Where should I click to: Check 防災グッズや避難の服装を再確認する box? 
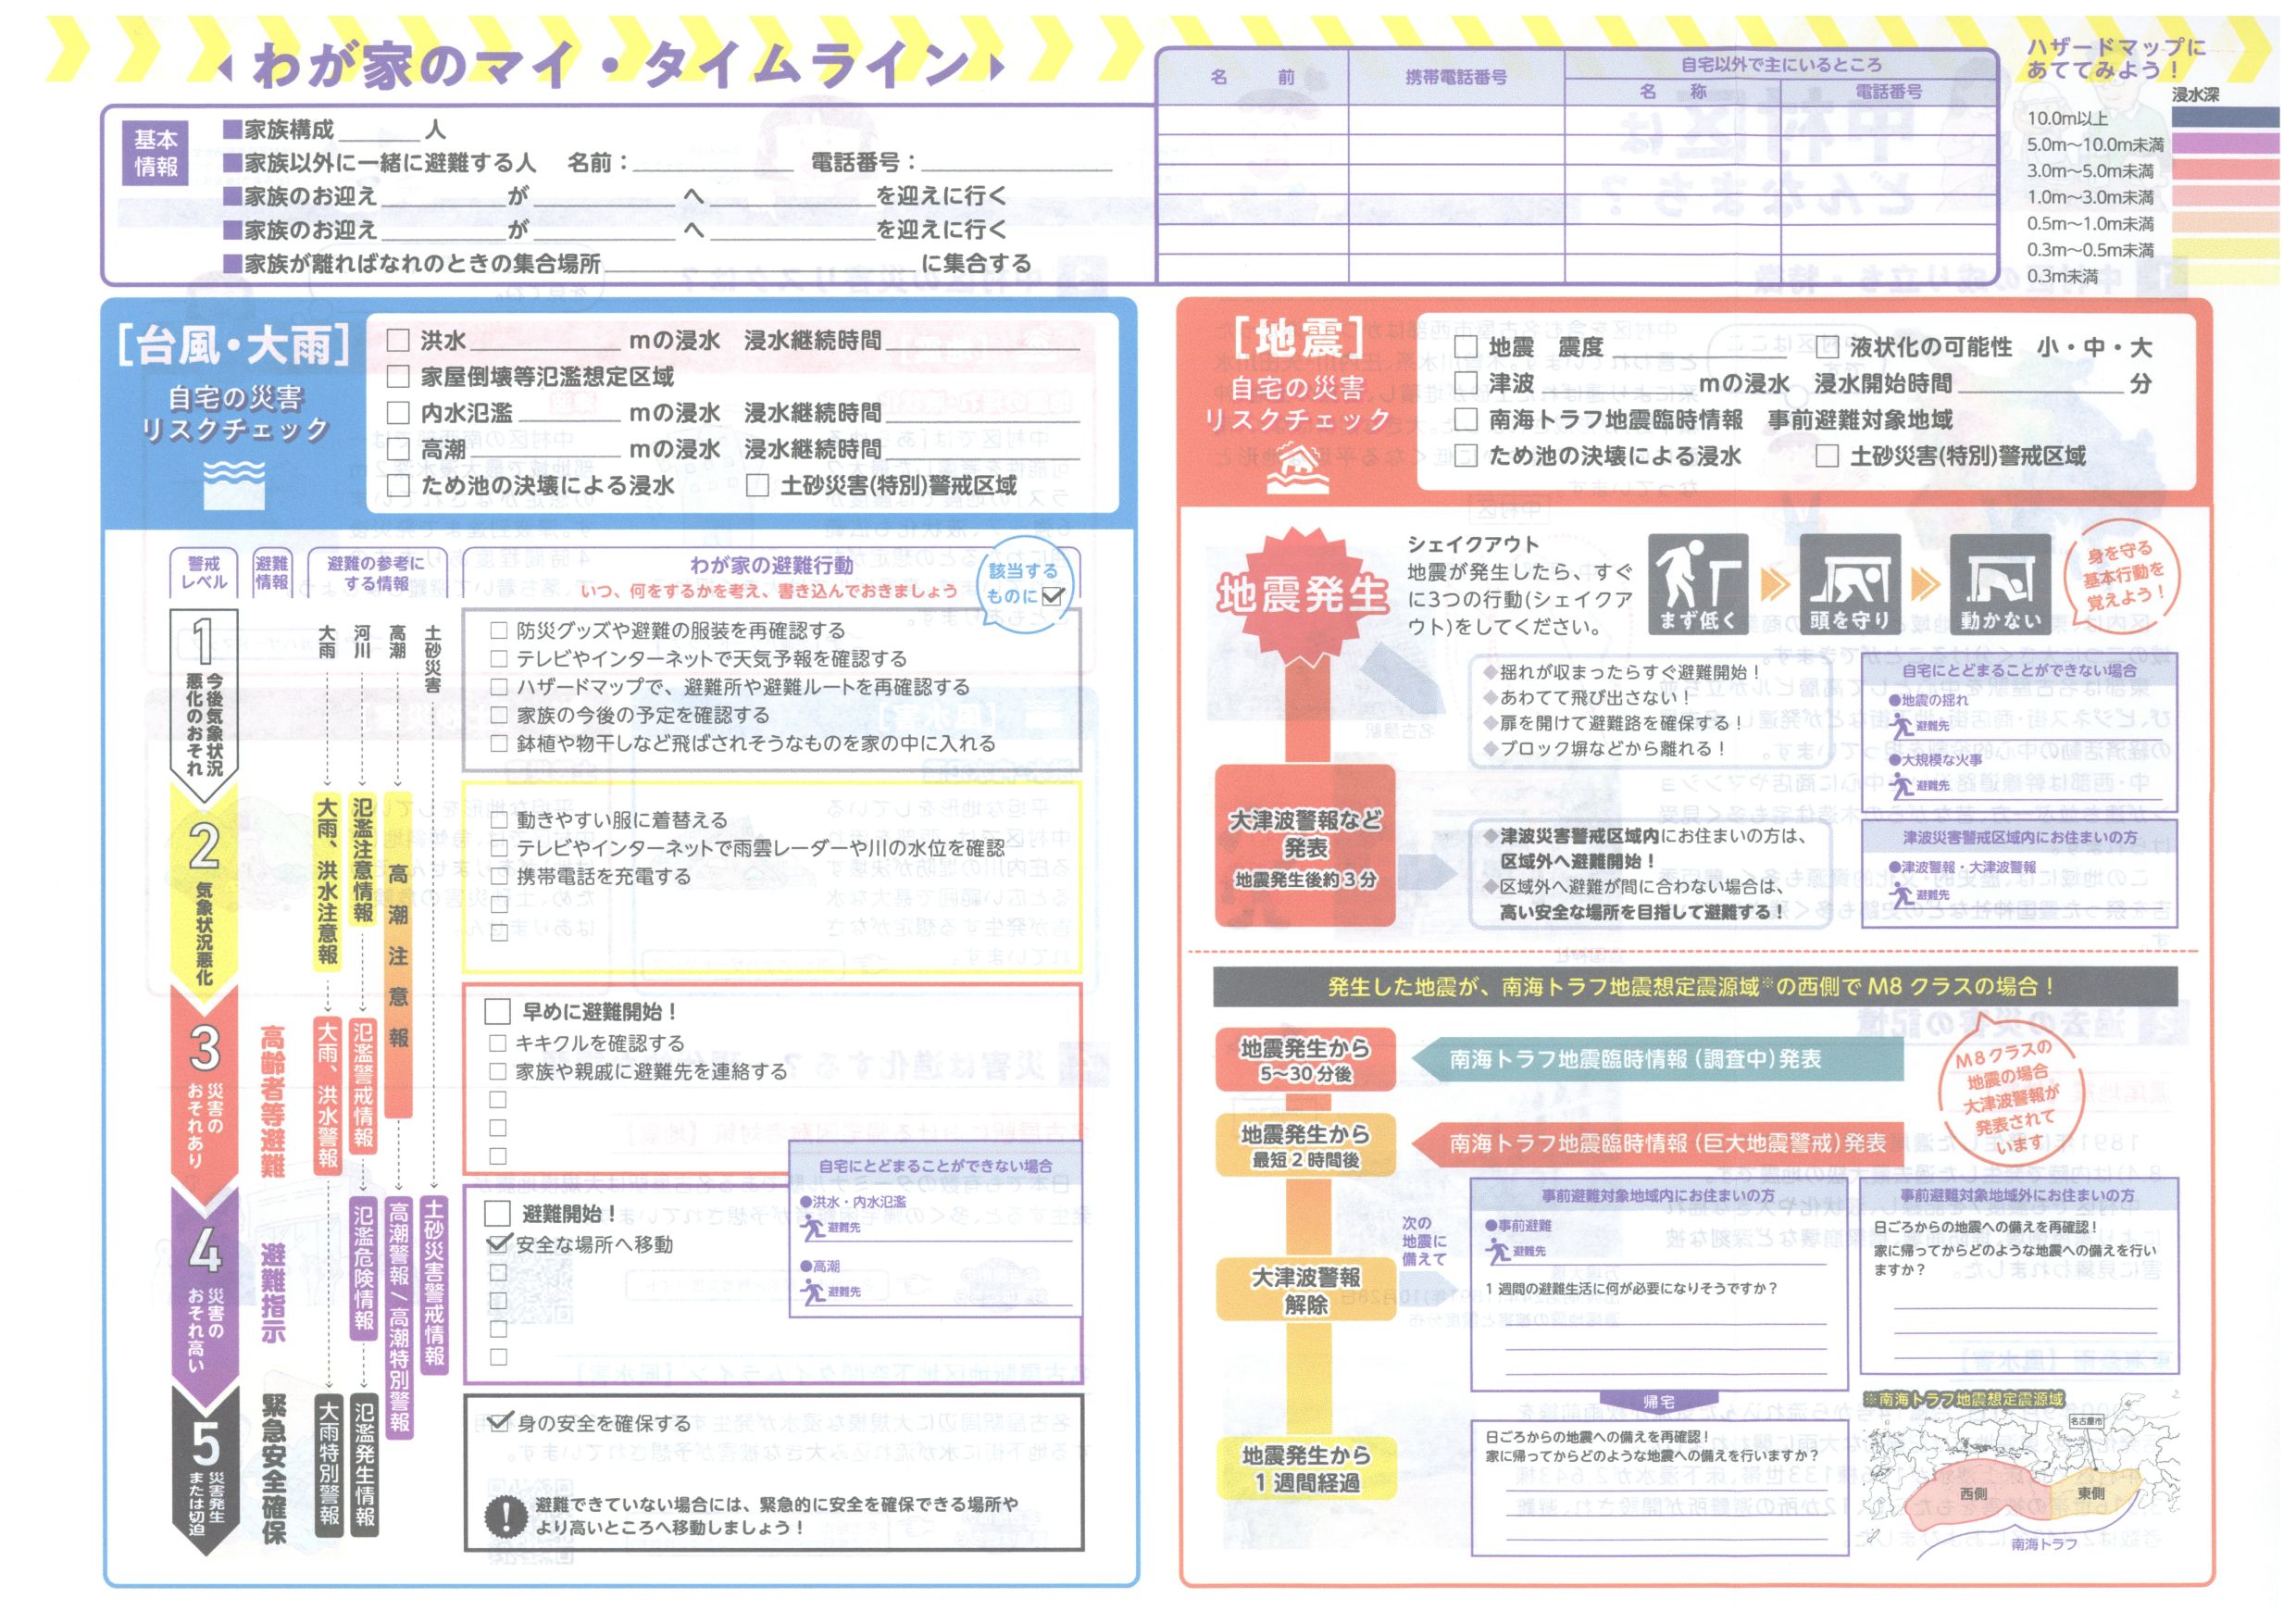499,630
